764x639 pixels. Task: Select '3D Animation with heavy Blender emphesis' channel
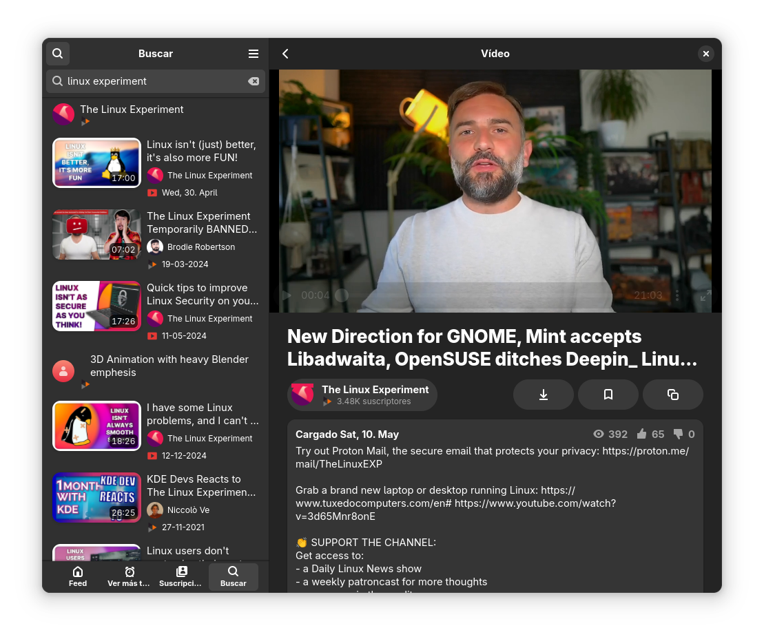(156, 371)
